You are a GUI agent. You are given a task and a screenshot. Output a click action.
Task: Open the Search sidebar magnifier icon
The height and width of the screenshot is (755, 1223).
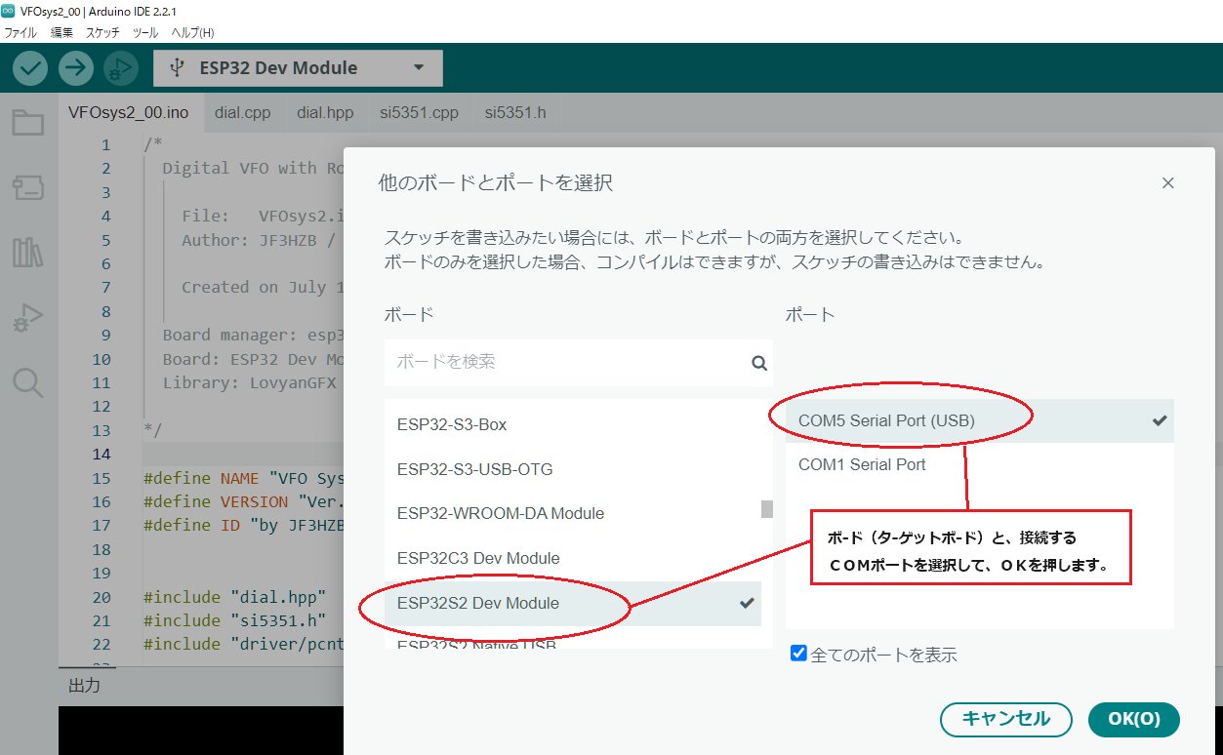tap(27, 382)
